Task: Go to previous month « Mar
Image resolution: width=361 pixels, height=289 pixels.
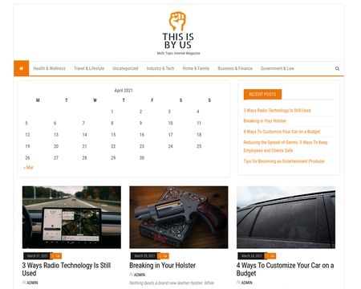Action: pyautogui.click(x=28, y=168)
